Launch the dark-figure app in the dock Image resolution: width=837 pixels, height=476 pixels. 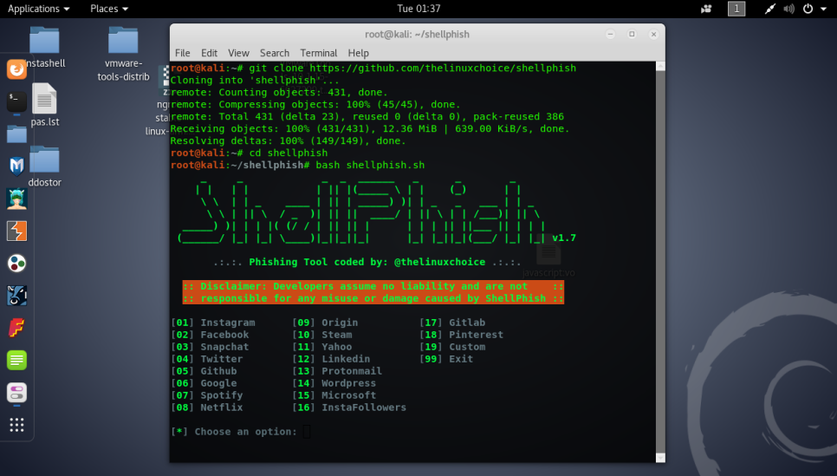[16, 296]
